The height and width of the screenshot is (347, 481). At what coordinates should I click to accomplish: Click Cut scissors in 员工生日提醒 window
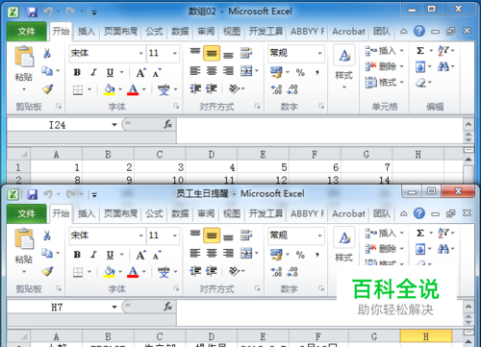coord(47,235)
